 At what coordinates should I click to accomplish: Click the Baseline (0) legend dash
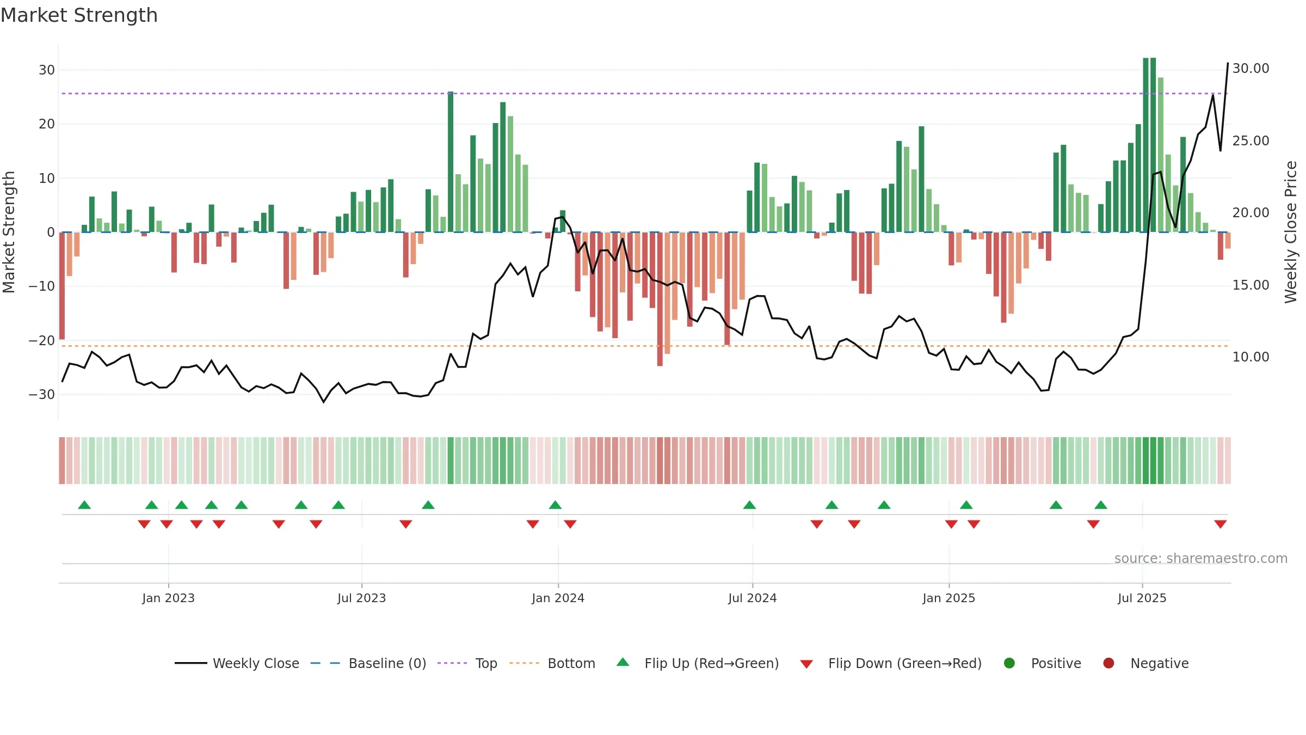tap(325, 663)
